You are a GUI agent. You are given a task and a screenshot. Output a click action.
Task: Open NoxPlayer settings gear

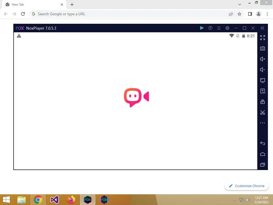pos(227,28)
